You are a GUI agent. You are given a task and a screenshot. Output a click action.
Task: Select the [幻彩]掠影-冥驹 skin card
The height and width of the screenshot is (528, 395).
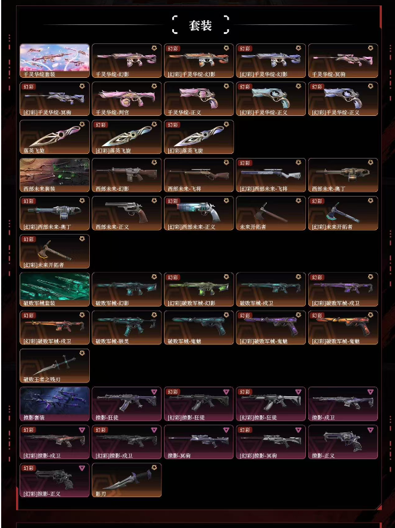point(271,442)
